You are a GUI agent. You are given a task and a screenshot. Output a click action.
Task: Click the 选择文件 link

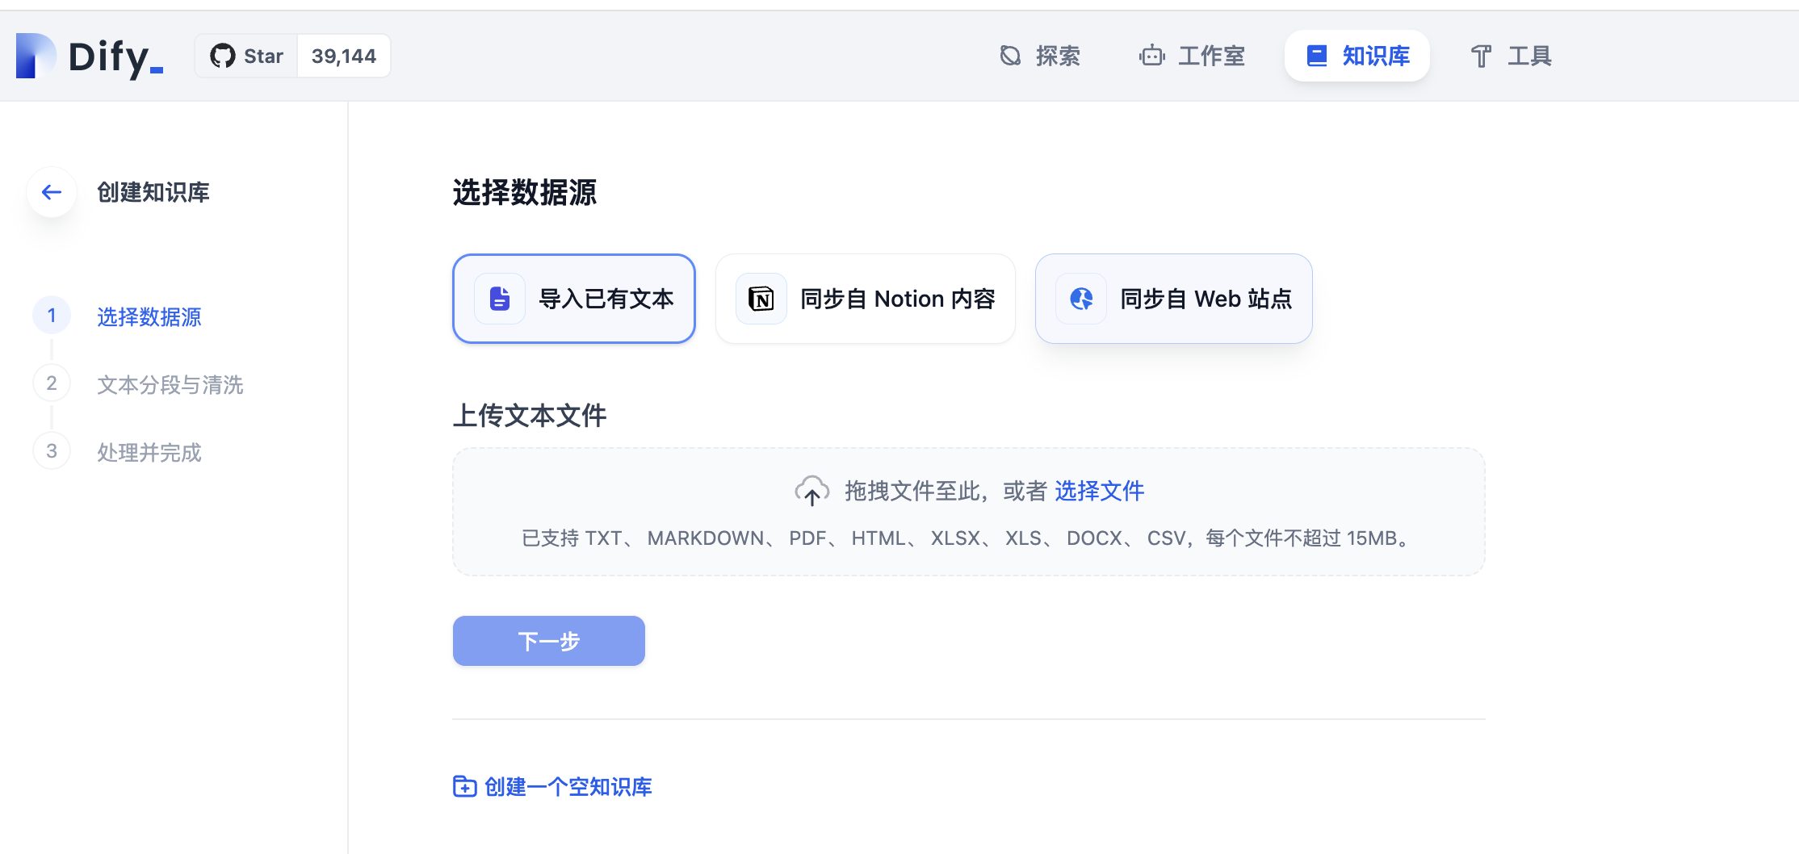[x=1099, y=491]
